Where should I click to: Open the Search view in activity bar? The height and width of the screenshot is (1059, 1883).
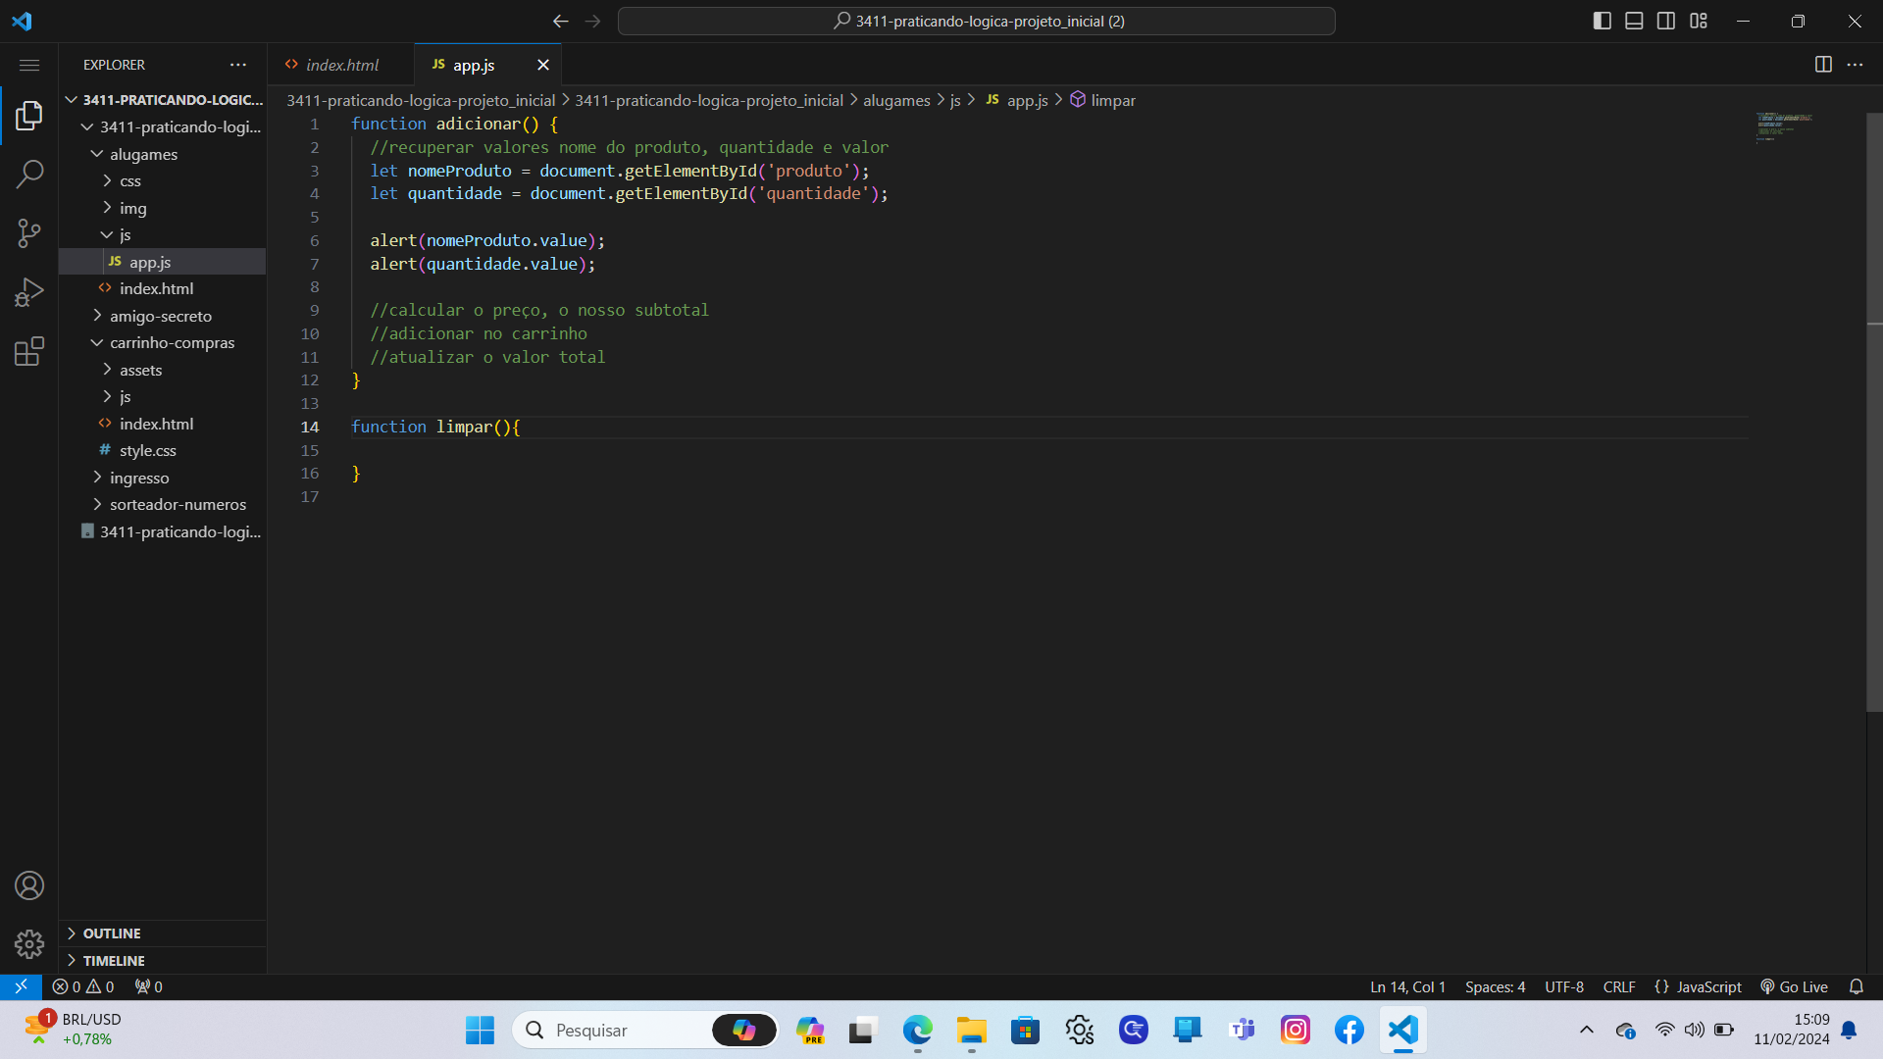click(x=29, y=175)
